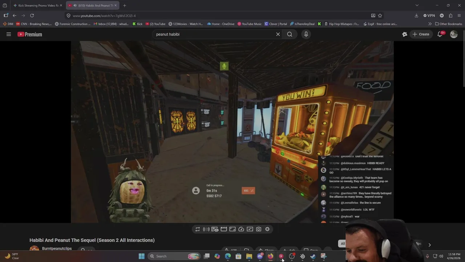The image size is (465, 262).
Task: Open the taskbar clock and date
Action: pyautogui.click(x=454, y=256)
